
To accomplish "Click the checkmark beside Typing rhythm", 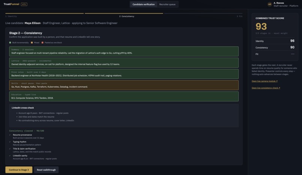I will [x=10, y=142].
